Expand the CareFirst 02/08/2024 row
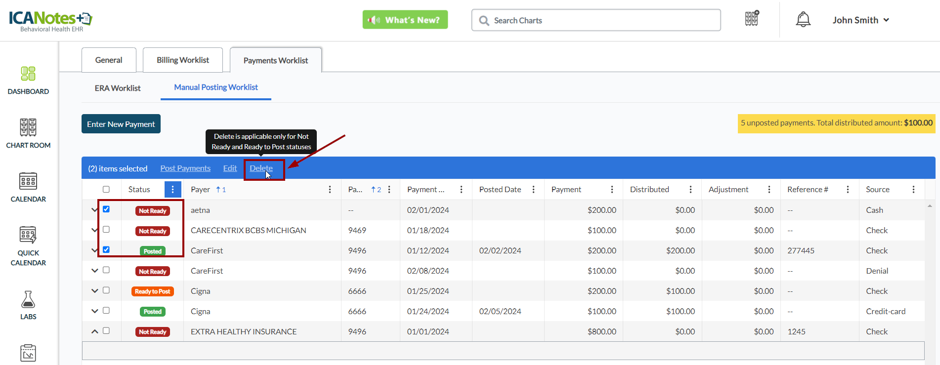Image resolution: width=940 pixels, height=365 pixels. coord(94,271)
